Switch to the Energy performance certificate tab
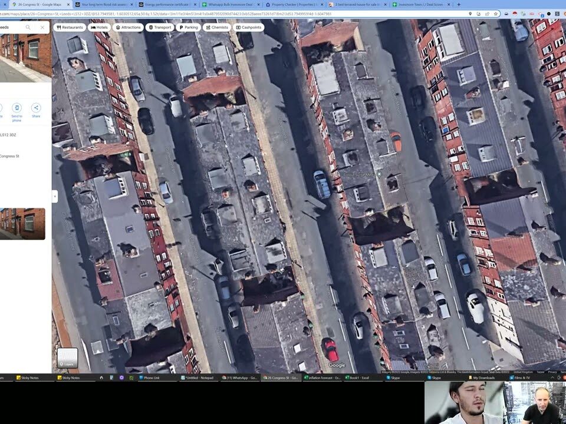 click(x=165, y=4)
